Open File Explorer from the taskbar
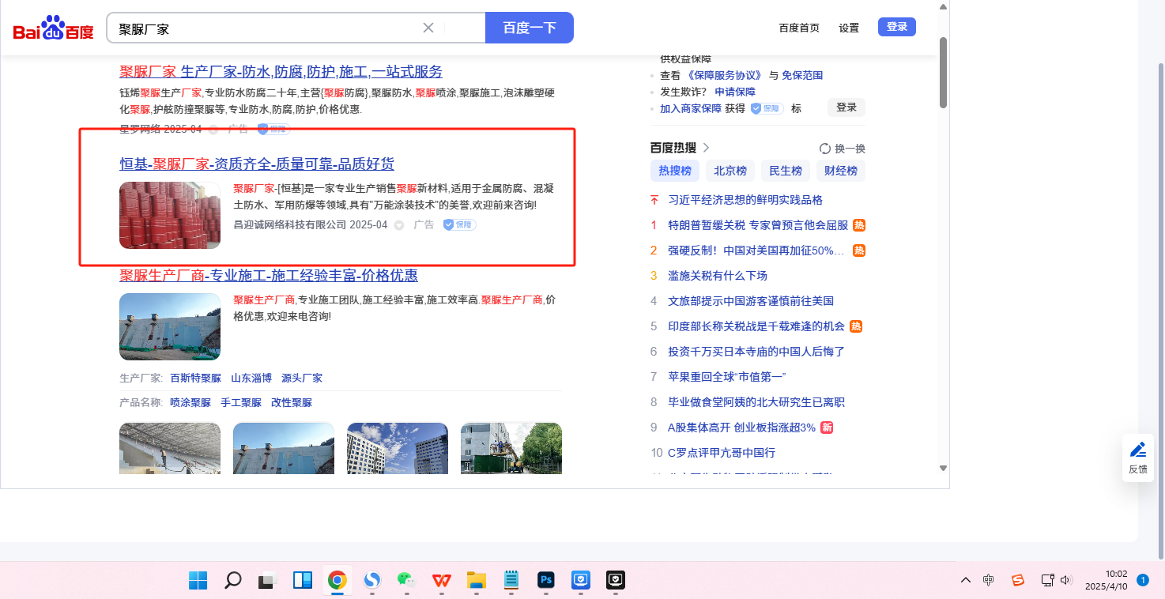Image resolution: width=1165 pixels, height=599 pixels. point(476,581)
